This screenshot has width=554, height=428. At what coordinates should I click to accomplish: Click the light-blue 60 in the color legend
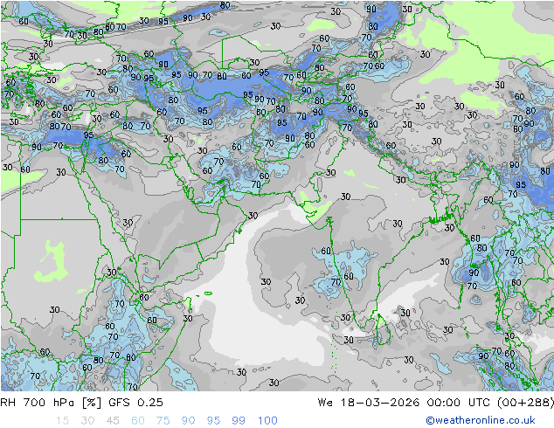(138, 421)
